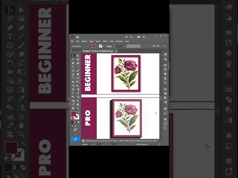This screenshot has height=178, width=238.
Task: Open Arrange Documents dropdown
Action: [139, 37]
